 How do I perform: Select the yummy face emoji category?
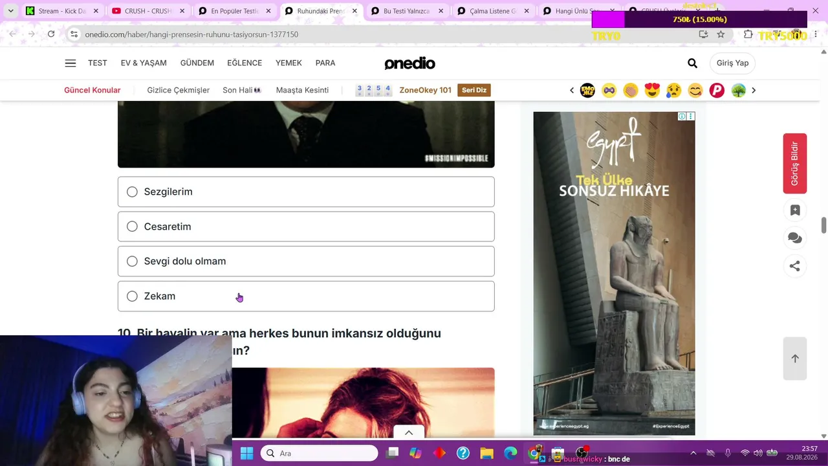695,90
